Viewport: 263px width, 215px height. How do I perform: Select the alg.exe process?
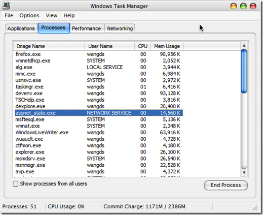99,67
